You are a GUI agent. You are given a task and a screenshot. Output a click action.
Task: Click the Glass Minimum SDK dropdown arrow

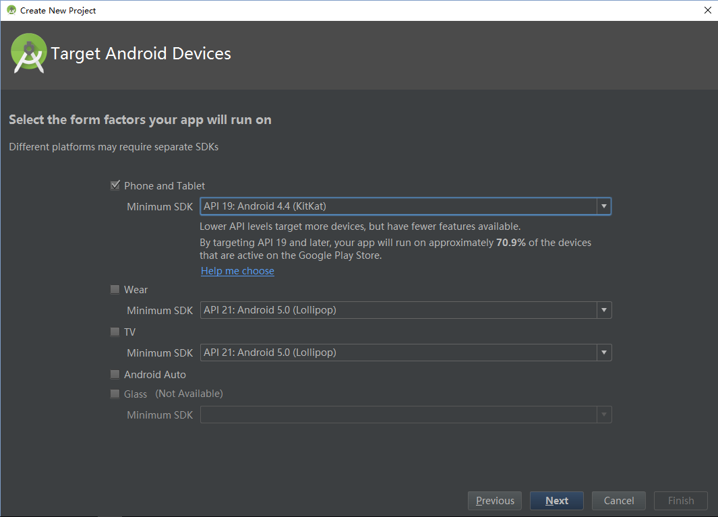click(603, 415)
